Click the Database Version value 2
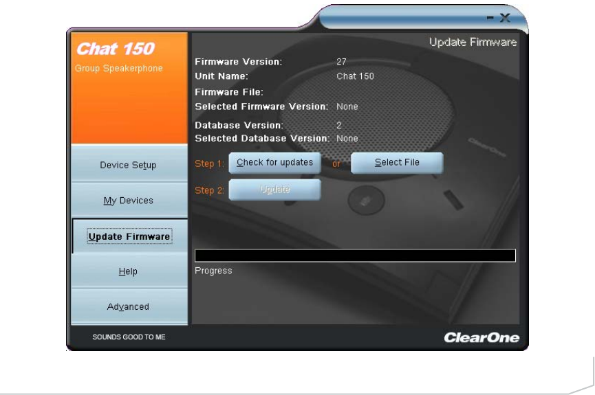 click(x=339, y=125)
